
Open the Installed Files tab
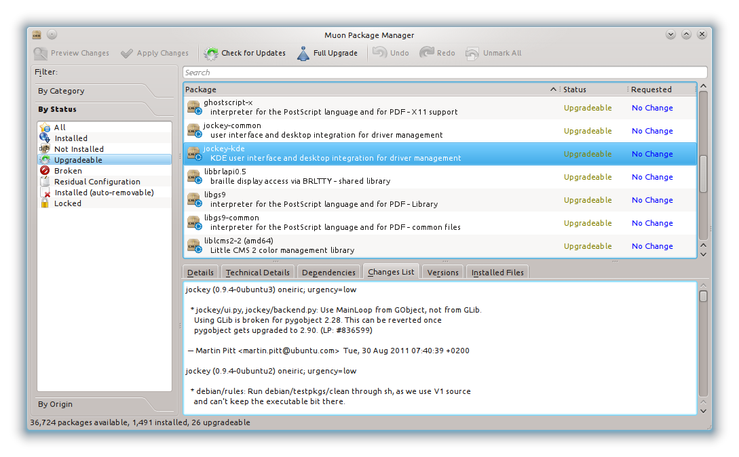point(497,273)
